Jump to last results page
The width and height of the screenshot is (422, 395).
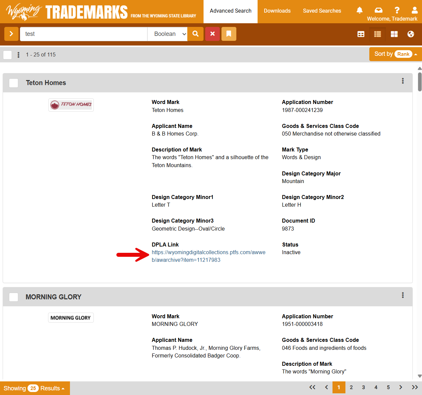(415, 387)
